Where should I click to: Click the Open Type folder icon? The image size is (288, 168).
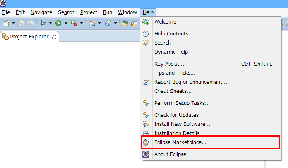click(125, 23)
